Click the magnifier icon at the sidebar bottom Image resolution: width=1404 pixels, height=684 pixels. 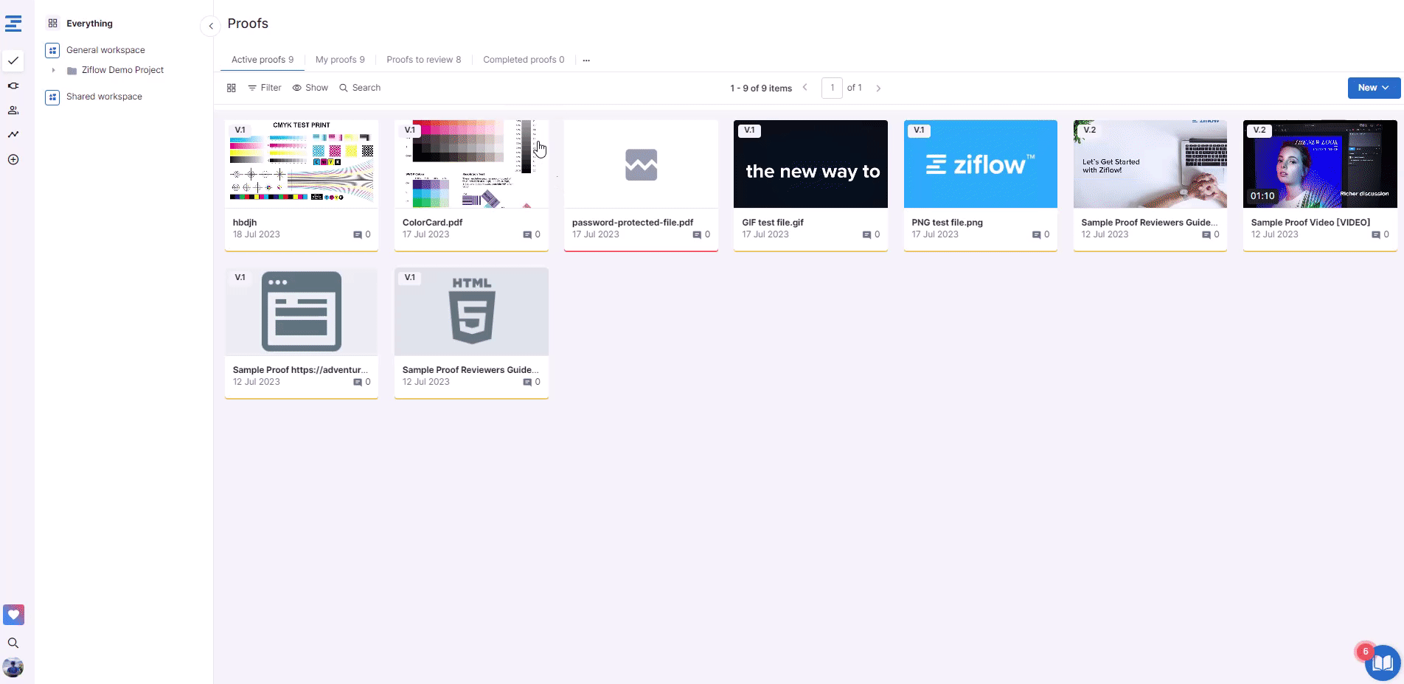pyautogui.click(x=13, y=643)
